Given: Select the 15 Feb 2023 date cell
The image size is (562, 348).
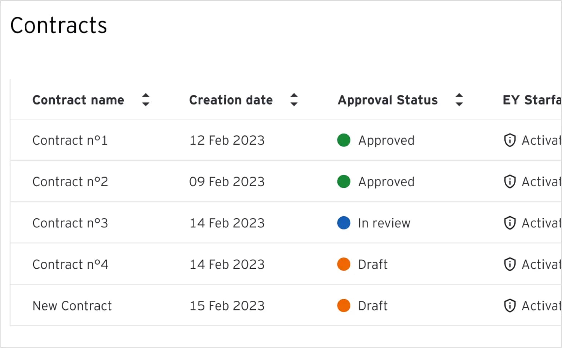Looking at the screenshot, I should [227, 306].
